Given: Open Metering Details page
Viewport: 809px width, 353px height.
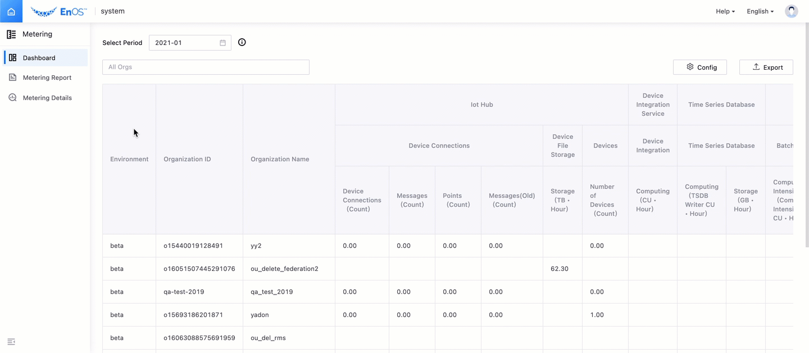Looking at the screenshot, I should pyautogui.click(x=47, y=98).
